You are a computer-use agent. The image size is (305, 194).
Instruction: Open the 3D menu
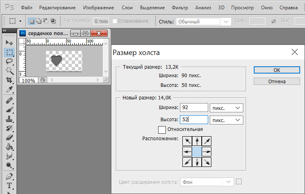coord(221,8)
